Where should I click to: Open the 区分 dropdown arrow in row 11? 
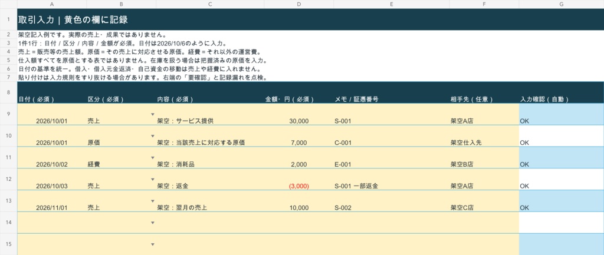click(153, 158)
